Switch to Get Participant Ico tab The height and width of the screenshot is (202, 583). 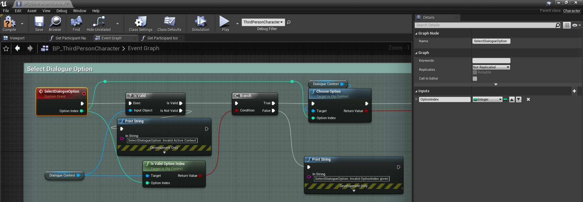pos(162,38)
